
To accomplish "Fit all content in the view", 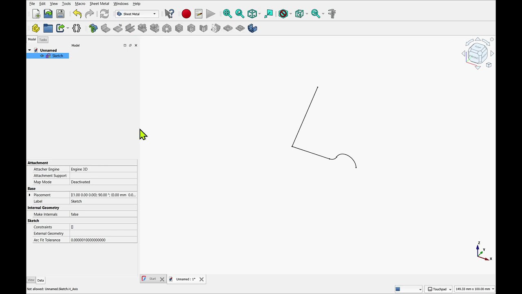I will coord(228,14).
